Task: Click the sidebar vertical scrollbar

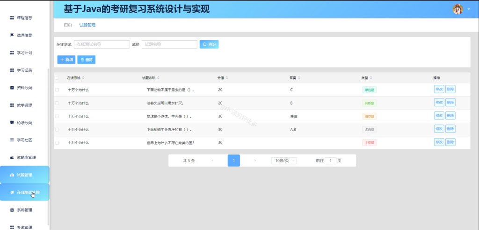Action: tap(48, 146)
